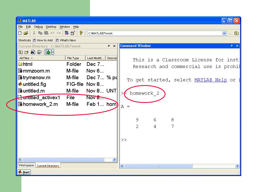This screenshot has height=192, width=257.
Task: Open the Help menu
Action: tap(76, 27)
